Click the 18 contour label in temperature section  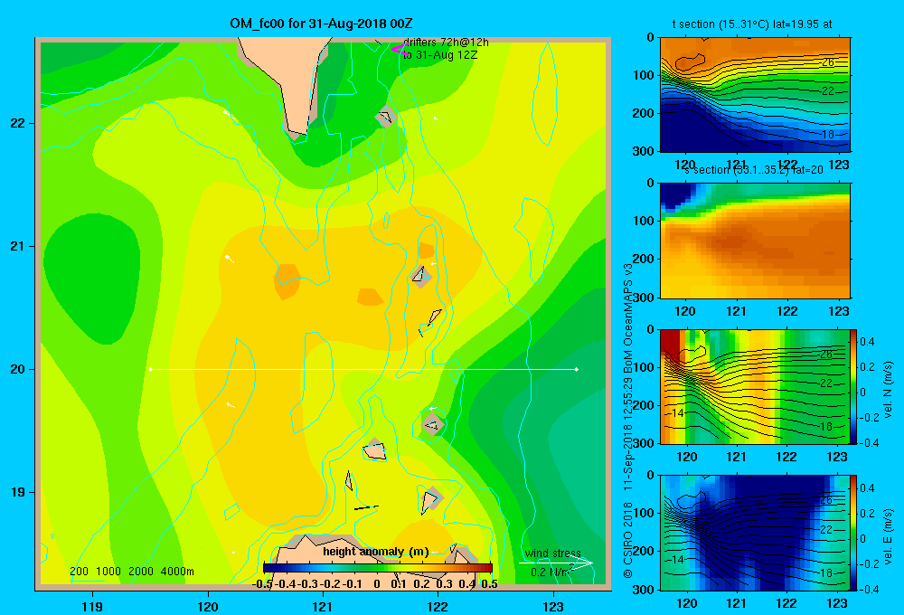click(828, 135)
